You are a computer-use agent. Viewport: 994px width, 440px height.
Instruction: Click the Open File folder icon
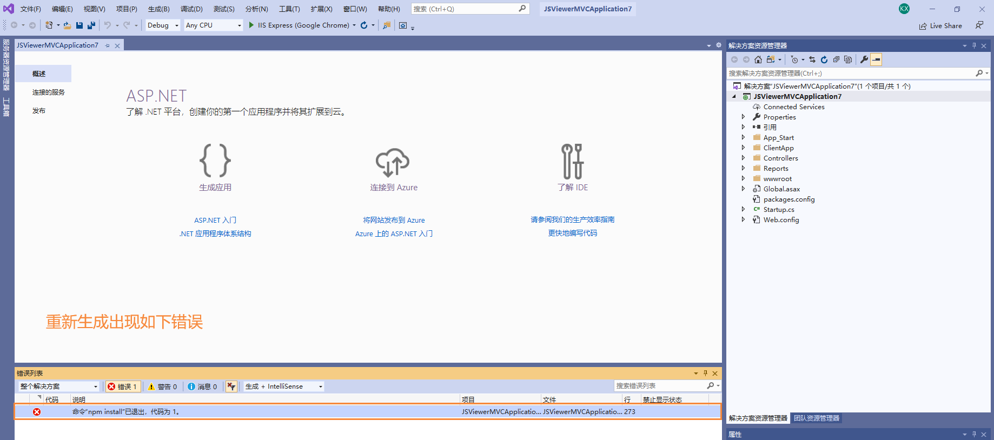[67, 25]
